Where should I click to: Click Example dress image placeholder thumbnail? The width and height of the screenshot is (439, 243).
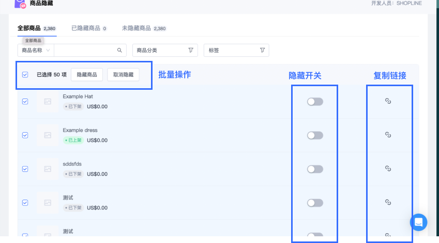(x=48, y=135)
